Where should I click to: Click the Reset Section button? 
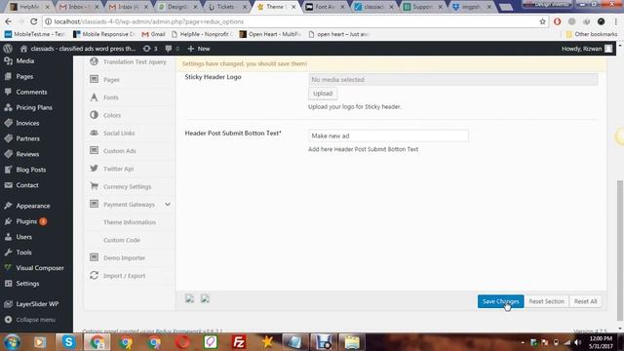click(546, 301)
